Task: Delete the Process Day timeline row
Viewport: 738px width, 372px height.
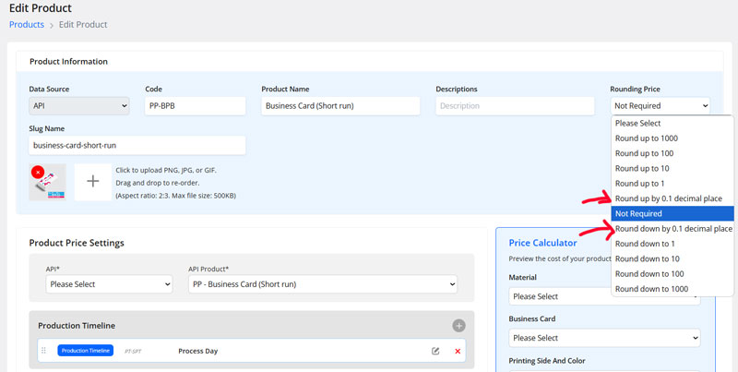Action: pos(458,351)
